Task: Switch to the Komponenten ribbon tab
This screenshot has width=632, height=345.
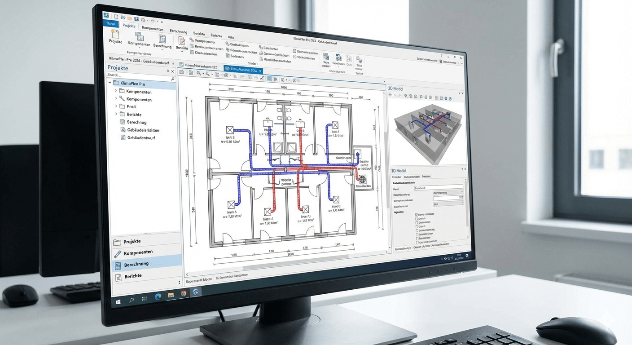Action: click(x=153, y=29)
